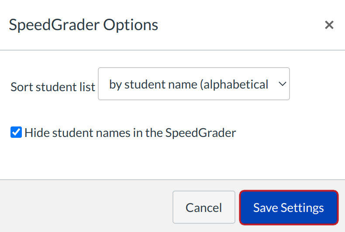Dismiss the dialog without saving via Cancel
Image resolution: width=345 pixels, height=232 pixels.
tap(204, 207)
